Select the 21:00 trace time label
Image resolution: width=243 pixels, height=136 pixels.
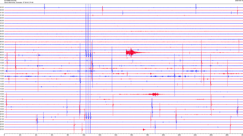pyautogui.click(x=2, y=117)
